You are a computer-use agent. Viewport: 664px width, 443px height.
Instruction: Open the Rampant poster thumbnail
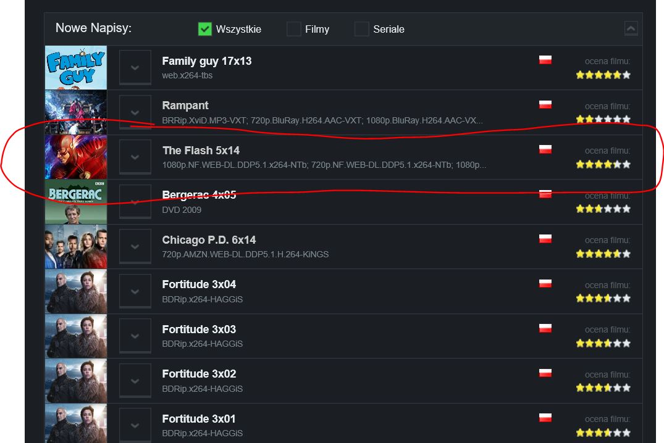pos(76,112)
